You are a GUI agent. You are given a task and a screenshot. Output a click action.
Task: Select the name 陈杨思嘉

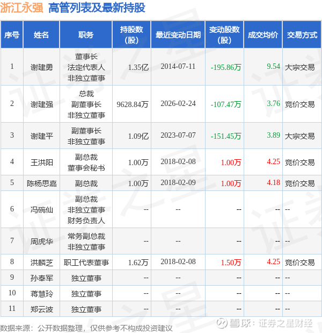tap(41, 183)
